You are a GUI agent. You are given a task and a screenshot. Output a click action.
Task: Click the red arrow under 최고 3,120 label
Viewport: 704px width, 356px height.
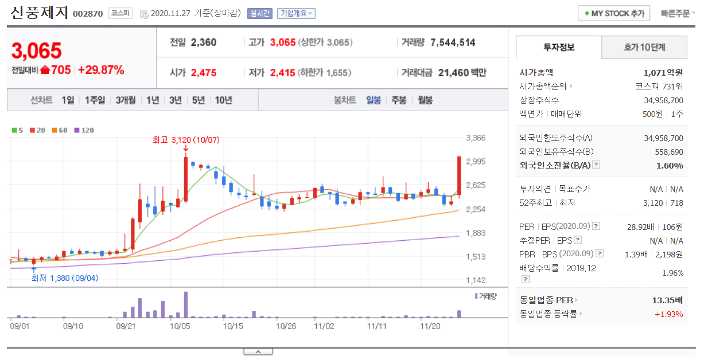pos(186,148)
